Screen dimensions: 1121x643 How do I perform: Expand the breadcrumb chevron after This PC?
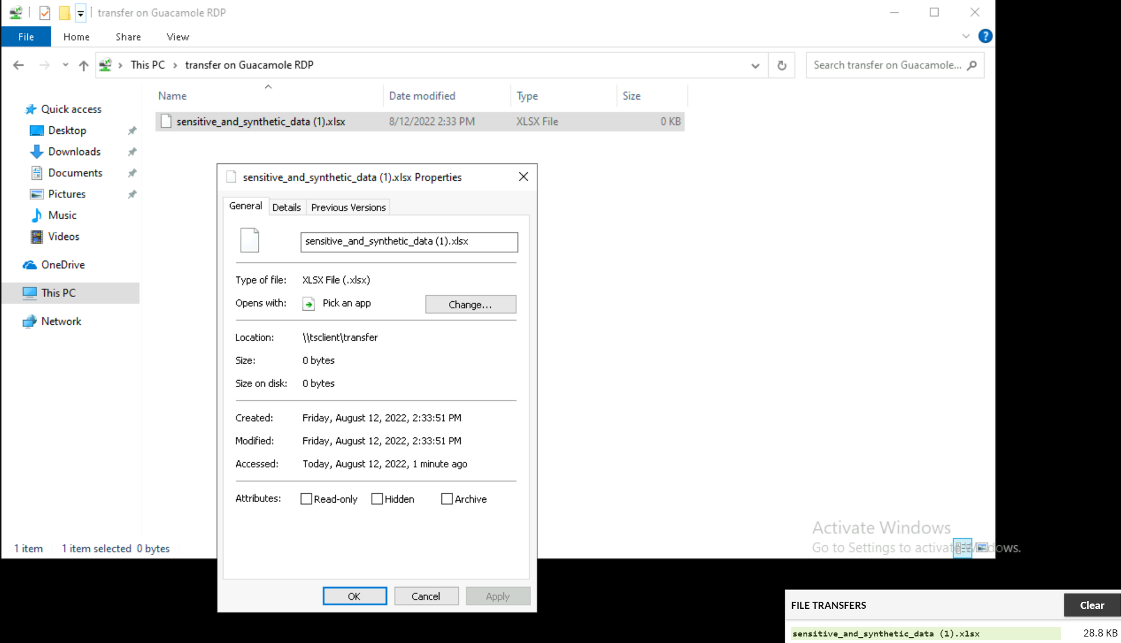coord(175,65)
